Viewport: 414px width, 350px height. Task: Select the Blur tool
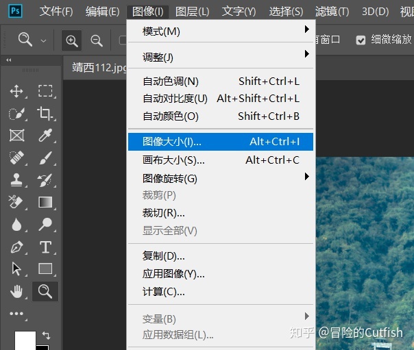point(16,225)
